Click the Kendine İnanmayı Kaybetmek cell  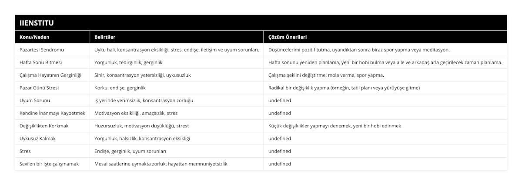coord(52,113)
